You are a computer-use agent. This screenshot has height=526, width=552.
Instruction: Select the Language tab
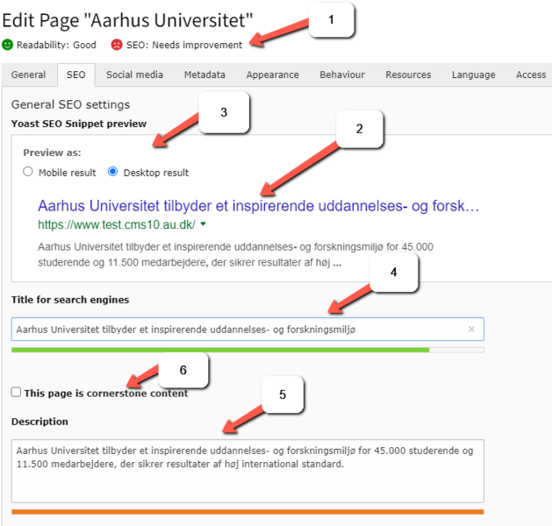tap(474, 75)
